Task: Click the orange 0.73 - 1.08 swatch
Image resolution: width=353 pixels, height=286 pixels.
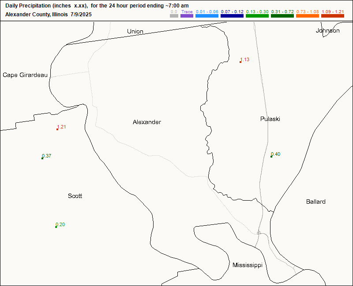Action: [308, 16]
